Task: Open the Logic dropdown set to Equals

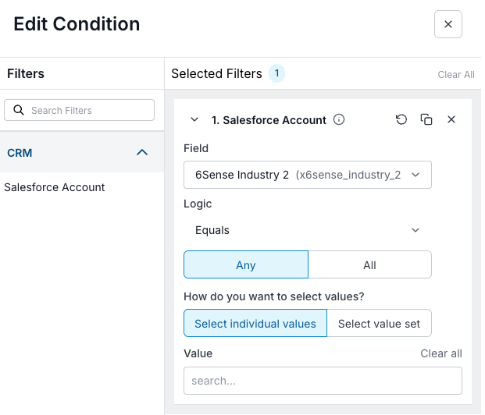Action: click(308, 230)
